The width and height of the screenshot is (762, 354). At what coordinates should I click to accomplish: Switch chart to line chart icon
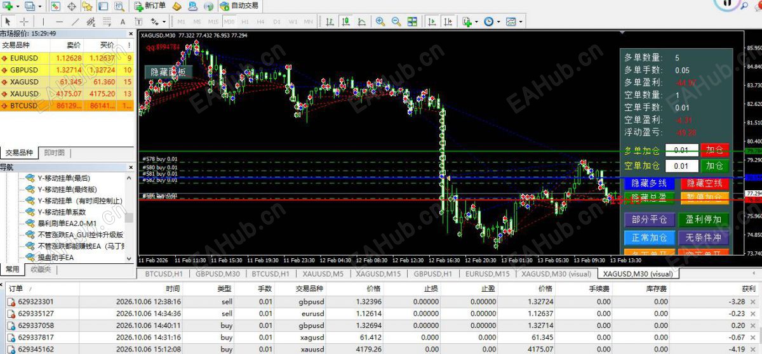point(362,22)
